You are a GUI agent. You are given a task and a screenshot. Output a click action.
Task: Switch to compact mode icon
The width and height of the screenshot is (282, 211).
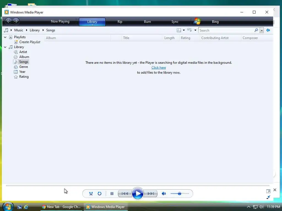pos(268,197)
